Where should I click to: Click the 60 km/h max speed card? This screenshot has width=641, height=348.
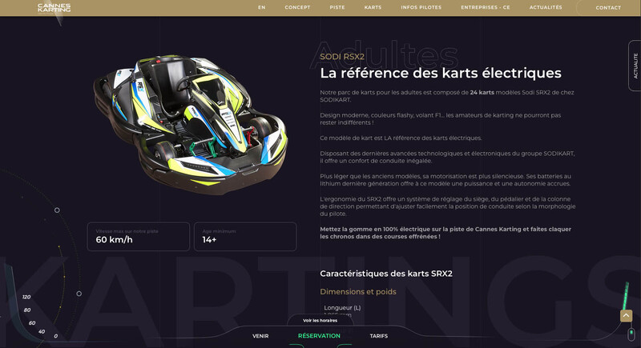tap(138, 236)
